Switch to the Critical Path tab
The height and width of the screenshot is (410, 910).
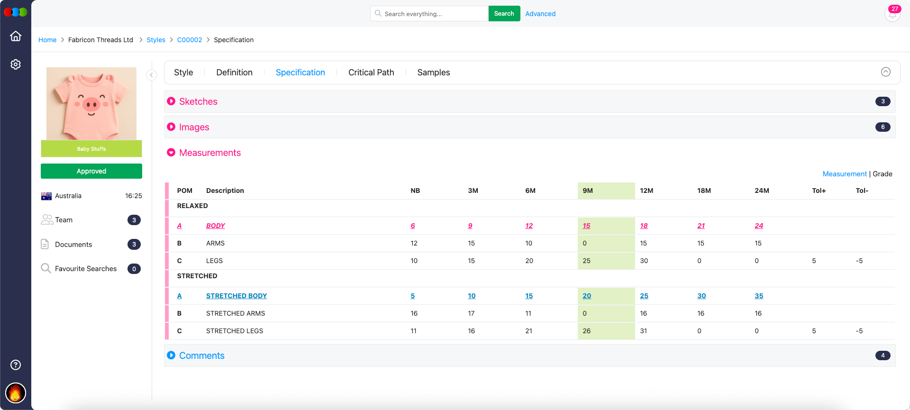(x=371, y=73)
